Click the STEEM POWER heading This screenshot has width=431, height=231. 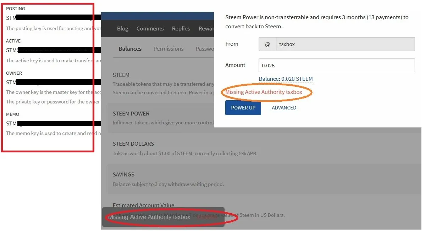(131, 114)
